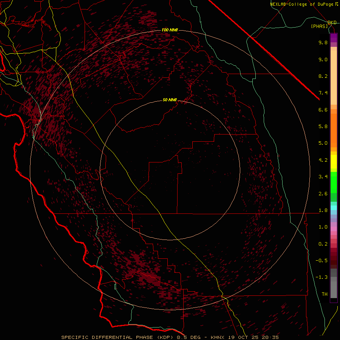Viewport: 340px width, 340px height.
Task: Select the gray swatch near -1.3
Action: (x=334, y=278)
